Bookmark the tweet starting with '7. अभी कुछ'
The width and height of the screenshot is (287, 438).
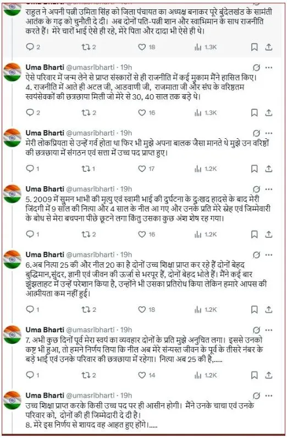click(x=254, y=375)
